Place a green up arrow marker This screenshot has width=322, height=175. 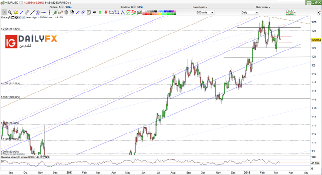100,12
